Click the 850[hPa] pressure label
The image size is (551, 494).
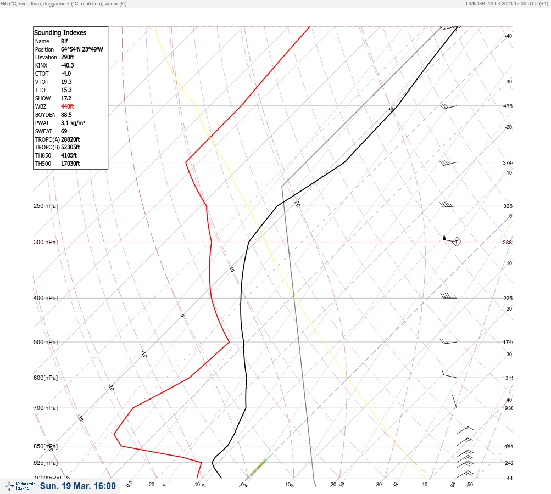(x=46, y=447)
